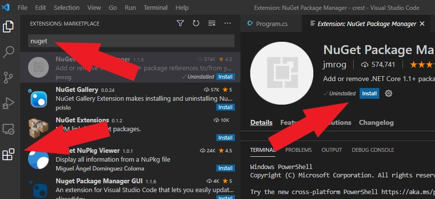The width and height of the screenshot is (435, 199).
Task: Open the Explorer view in activity bar
Action: click(8, 27)
